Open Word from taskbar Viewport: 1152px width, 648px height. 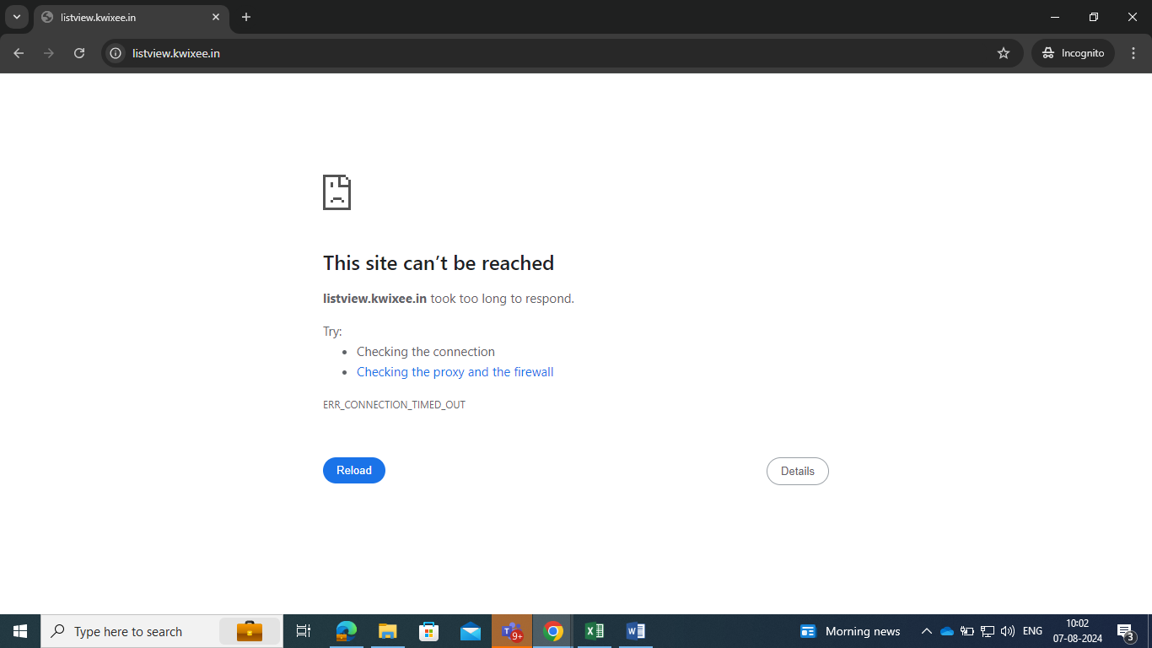pos(636,631)
